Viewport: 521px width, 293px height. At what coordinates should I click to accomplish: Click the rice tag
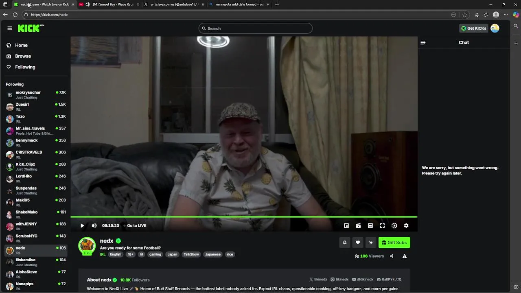[x=230, y=254]
